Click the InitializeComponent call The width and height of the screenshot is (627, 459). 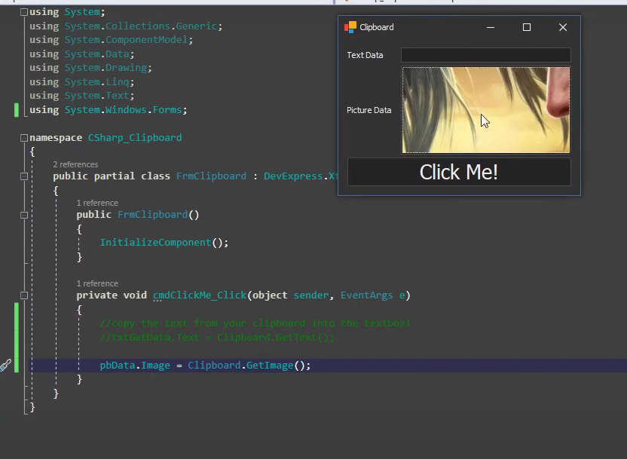(155, 242)
